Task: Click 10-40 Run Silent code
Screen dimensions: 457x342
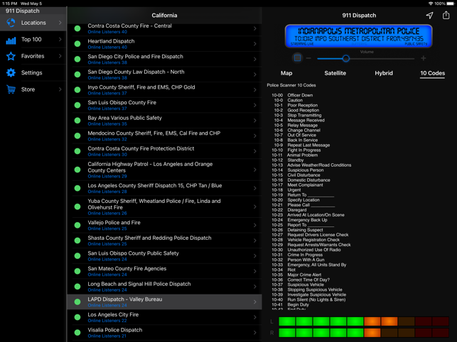Action: pos(308,299)
